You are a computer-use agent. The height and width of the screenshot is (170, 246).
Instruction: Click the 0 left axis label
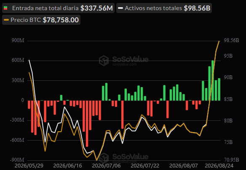pyautogui.click(x=23, y=100)
